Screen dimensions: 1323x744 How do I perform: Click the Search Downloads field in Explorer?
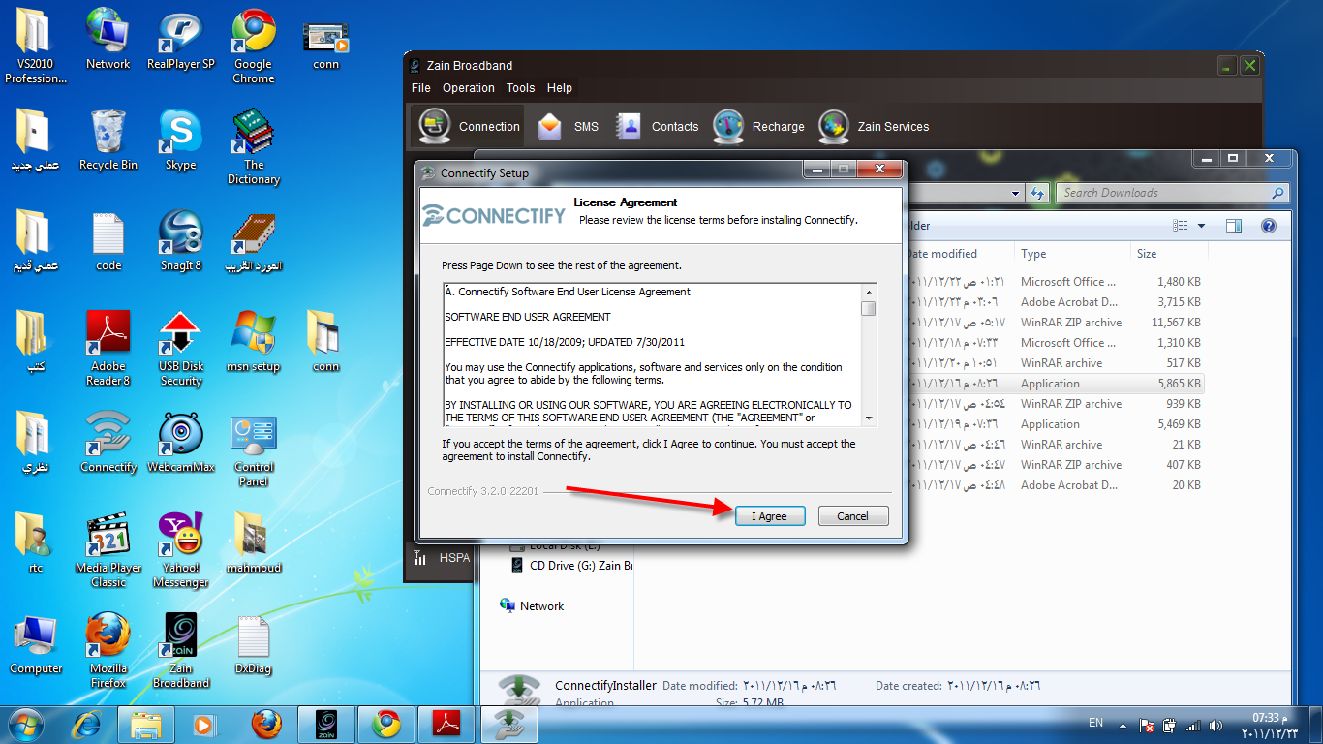coord(1172,193)
